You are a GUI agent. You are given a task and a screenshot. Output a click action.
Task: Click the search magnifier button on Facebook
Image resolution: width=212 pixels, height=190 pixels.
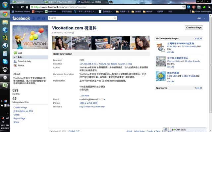pos(115,18)
